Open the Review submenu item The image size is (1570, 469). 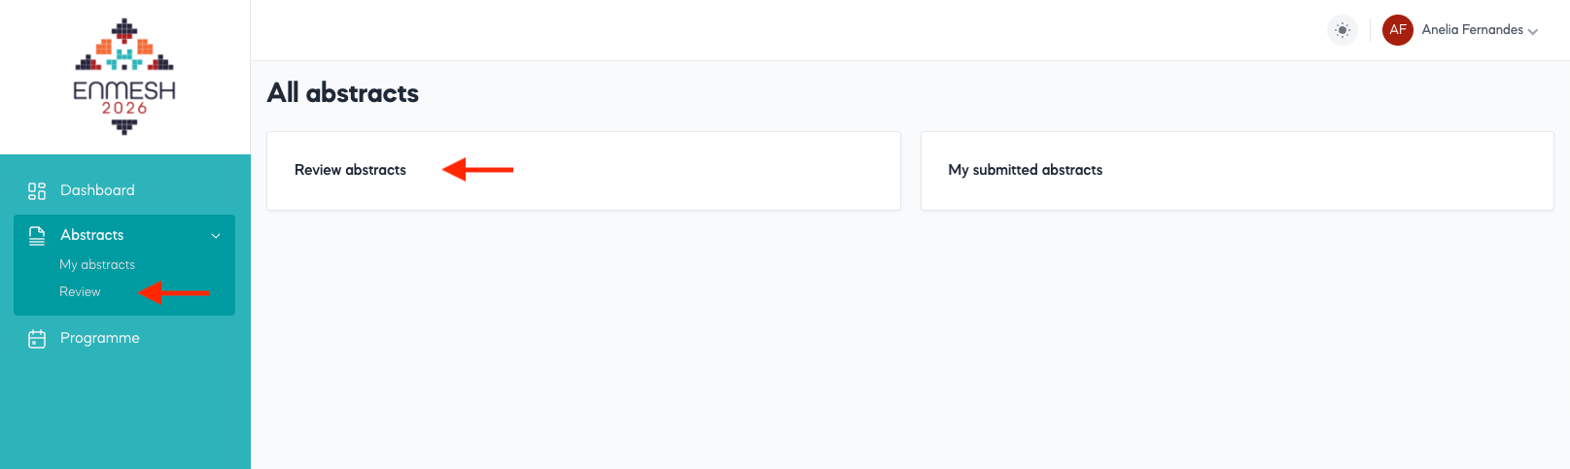click(x=80, y=292)
